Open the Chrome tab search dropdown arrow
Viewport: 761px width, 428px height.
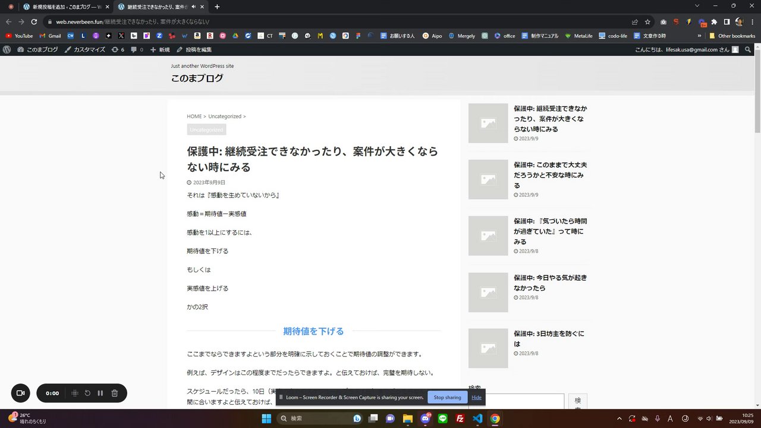tap(697, 6)
